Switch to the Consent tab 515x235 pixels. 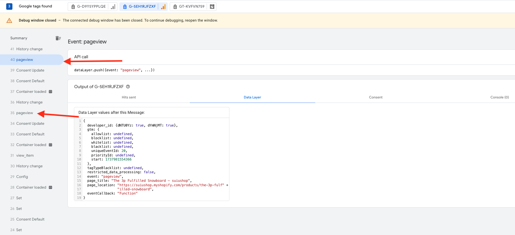click(x=376, y=97)
